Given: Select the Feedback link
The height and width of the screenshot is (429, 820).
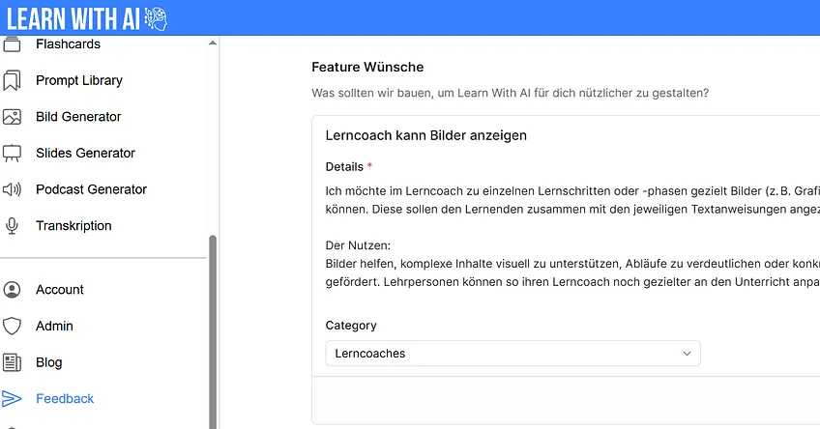Looking at the screenshot, I should click(65, 399).
